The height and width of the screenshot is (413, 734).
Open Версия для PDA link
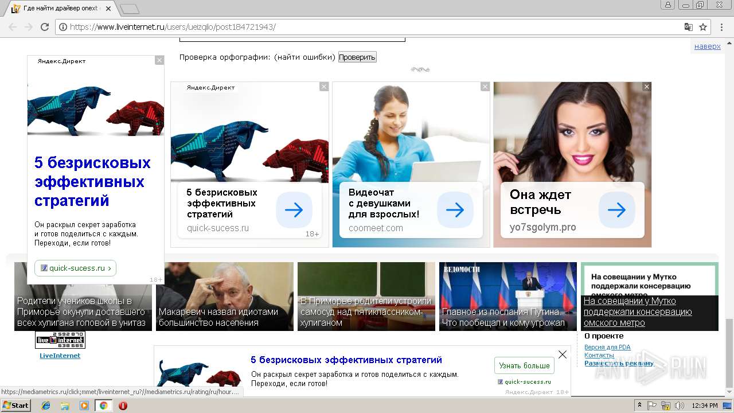pyautogui.click(x=607, y=347)
